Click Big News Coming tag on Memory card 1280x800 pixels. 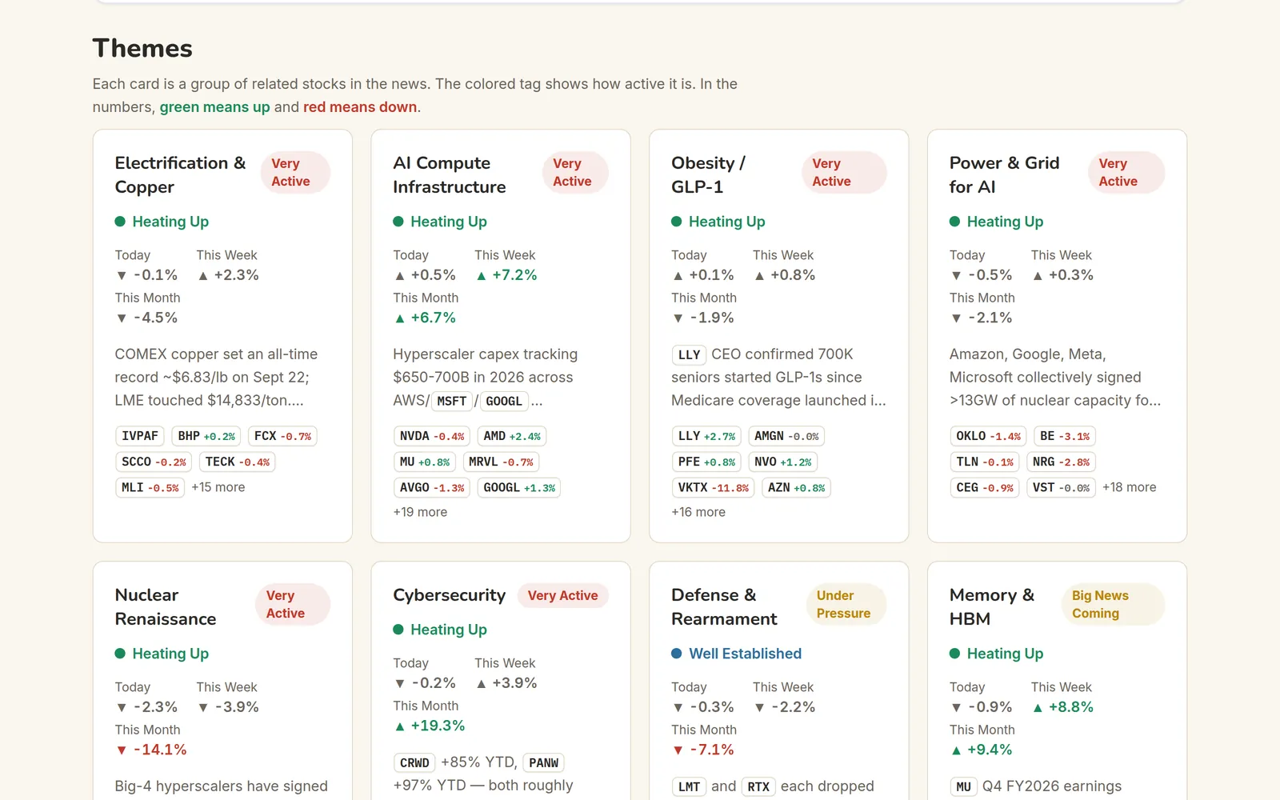(x=1114, y=605)
